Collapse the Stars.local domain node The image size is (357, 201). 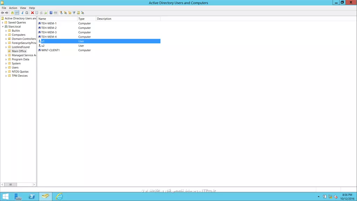(x=3, y=27)
